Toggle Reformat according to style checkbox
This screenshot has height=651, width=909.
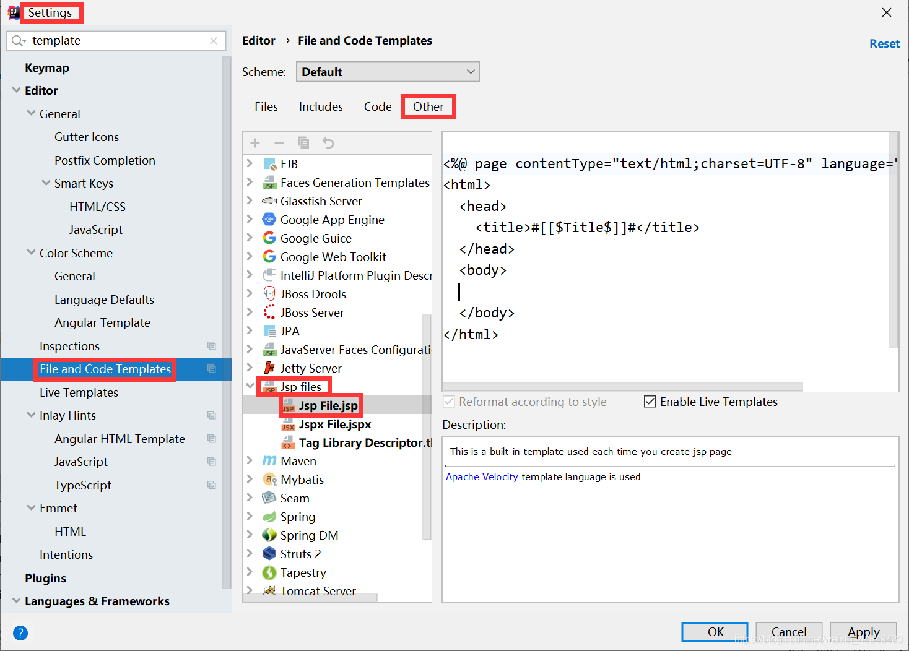(x=449, y=402)
